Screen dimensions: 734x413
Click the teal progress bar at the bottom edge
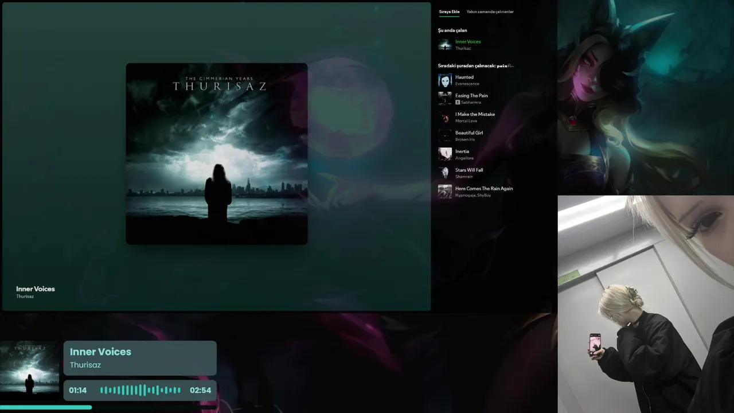pyautogui.click(x=46, y=408)
